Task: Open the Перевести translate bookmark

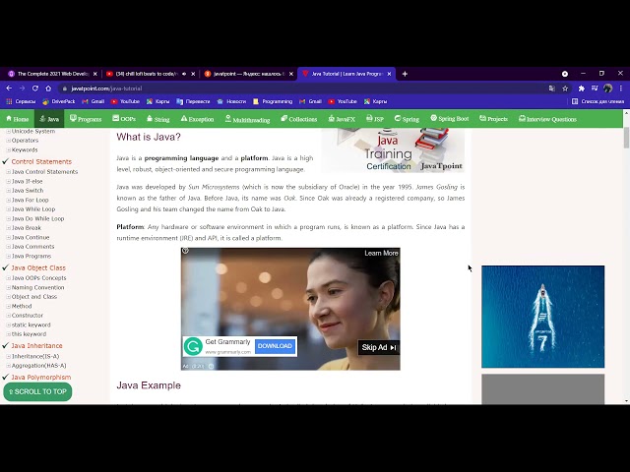Action: pos(193,101)
